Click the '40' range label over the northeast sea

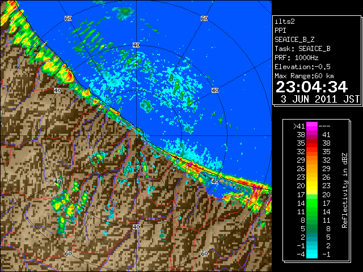pyautogui.click(x=215, y=90)
